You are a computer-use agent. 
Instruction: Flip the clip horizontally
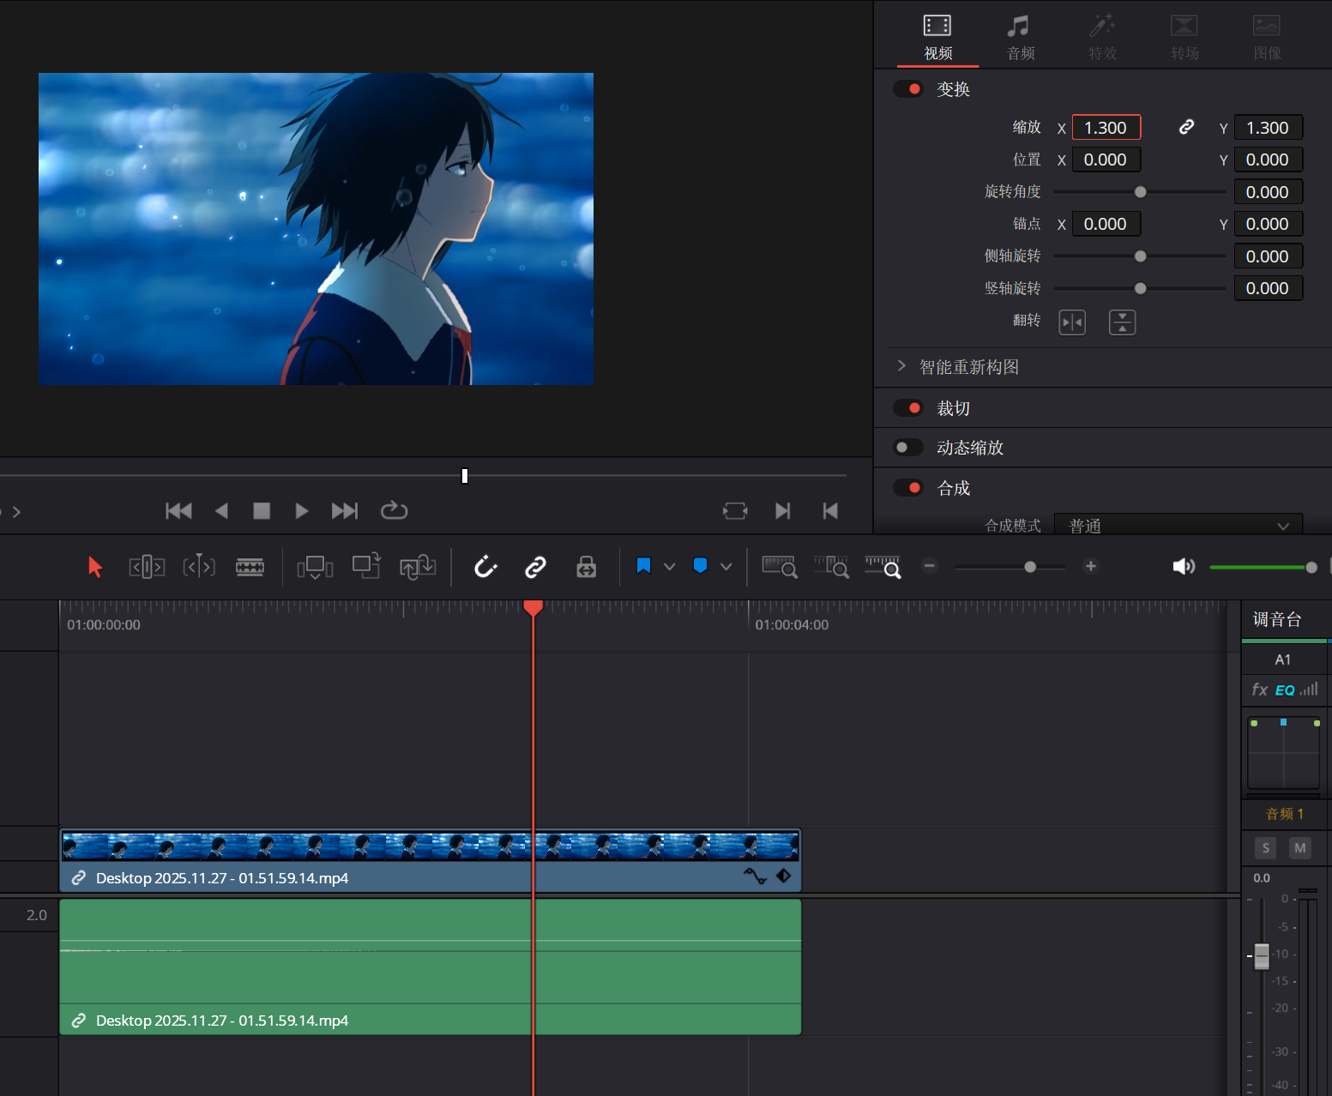[x=1072, y=322]
